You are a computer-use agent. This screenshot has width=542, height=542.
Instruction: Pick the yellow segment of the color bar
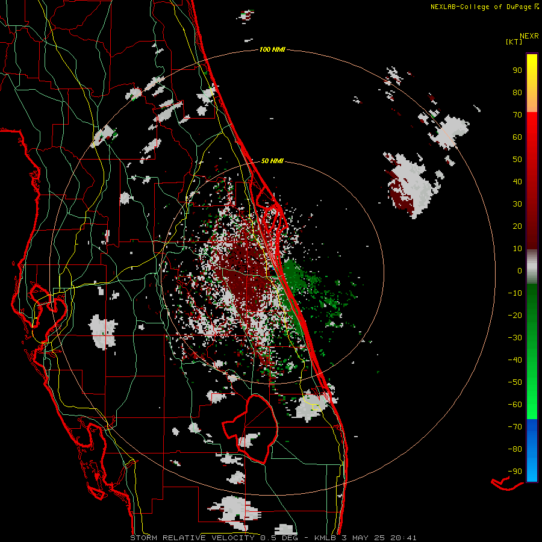point(532,83)
